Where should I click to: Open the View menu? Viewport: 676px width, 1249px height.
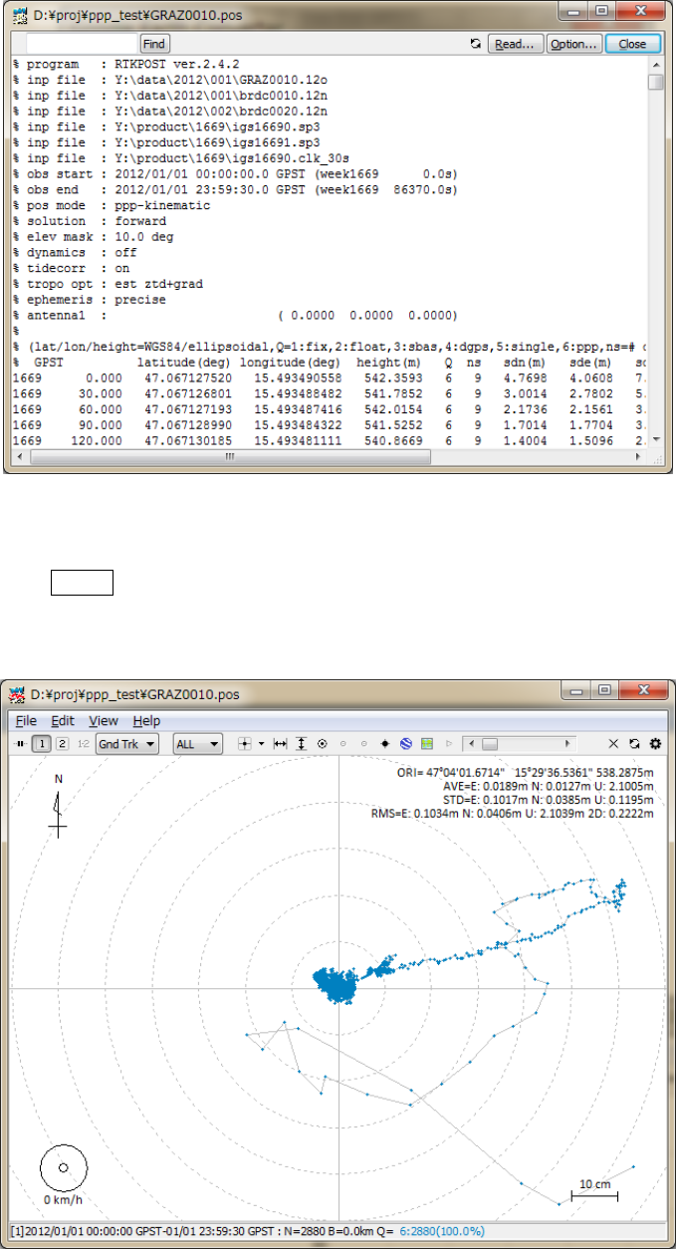pyautogui.click(x=103, y=721)
